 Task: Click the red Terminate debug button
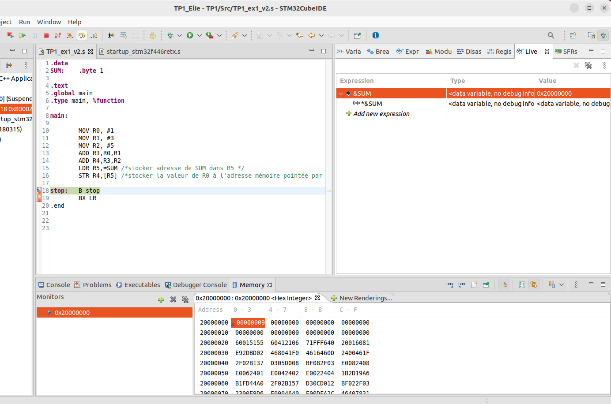(x=46, y=35)
